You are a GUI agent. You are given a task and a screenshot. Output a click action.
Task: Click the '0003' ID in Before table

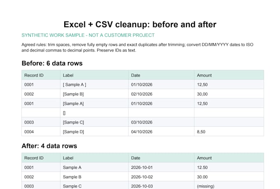41,122
